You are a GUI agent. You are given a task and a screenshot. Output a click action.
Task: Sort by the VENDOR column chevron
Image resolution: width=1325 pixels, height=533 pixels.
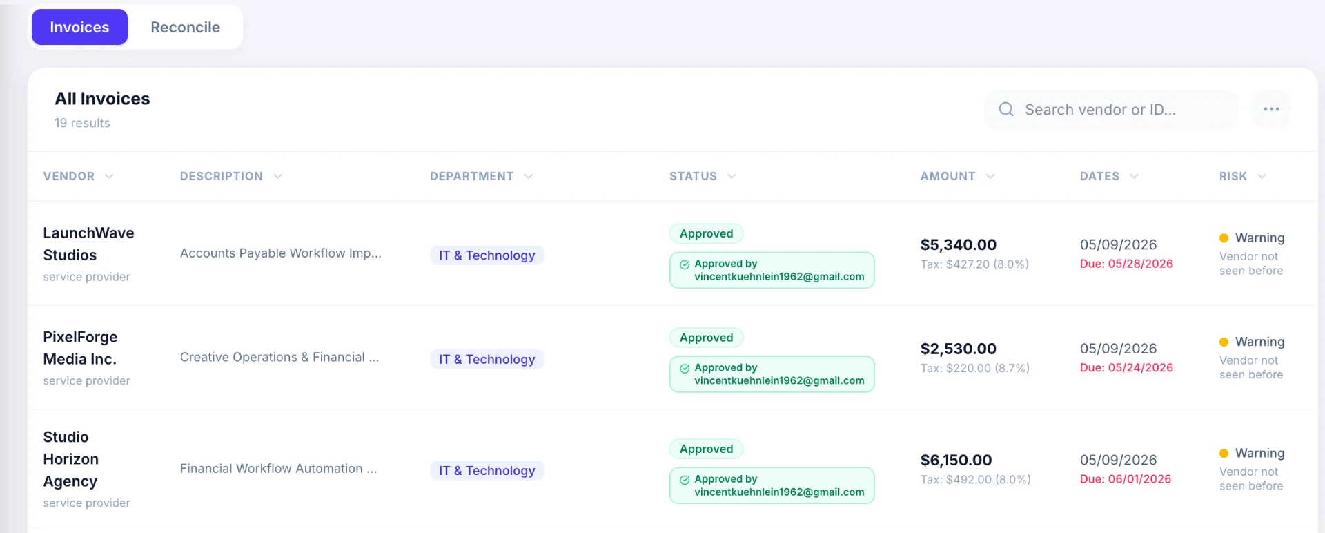tap(109, 176)
